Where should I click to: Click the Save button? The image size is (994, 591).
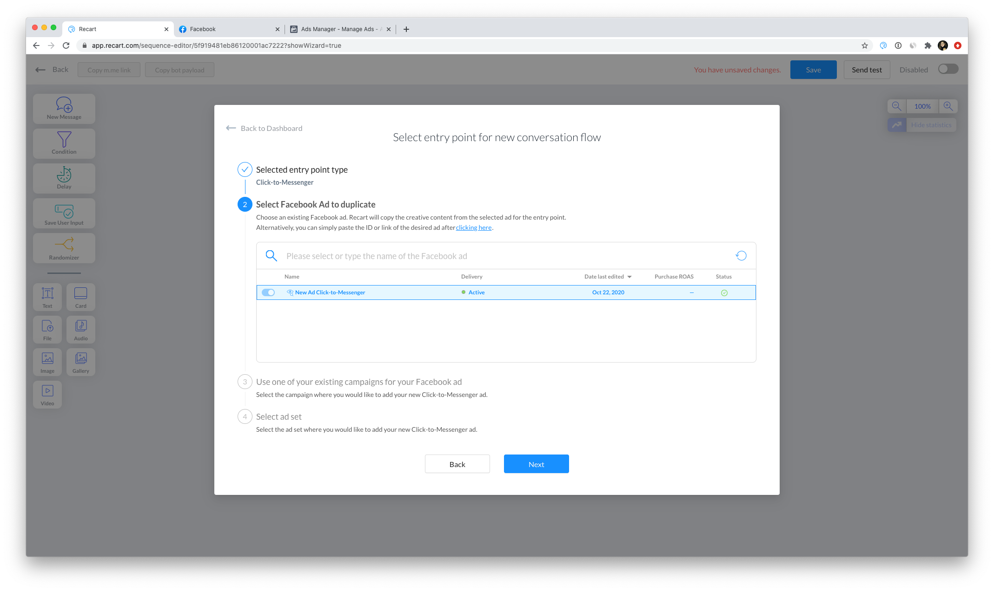point(813,70)
